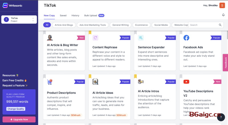Open the YouTube Descriptions V2 title
The width and height of the screenshot is (228, 125).
(x=198, y=93)
